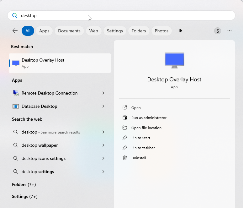Image resolution: width=243 pixels, height=208 pixels.
Task: Switch to the Web filter tab
Action: point(94,31)
